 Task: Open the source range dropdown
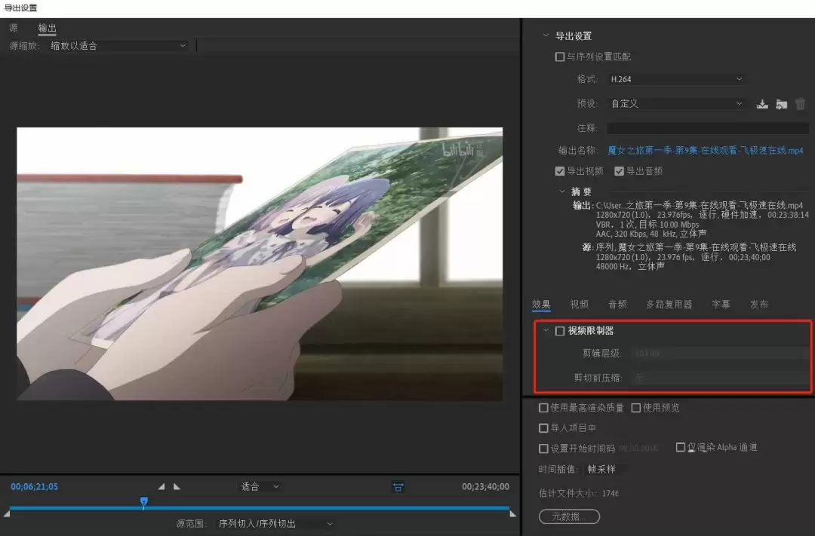[275, 523]
